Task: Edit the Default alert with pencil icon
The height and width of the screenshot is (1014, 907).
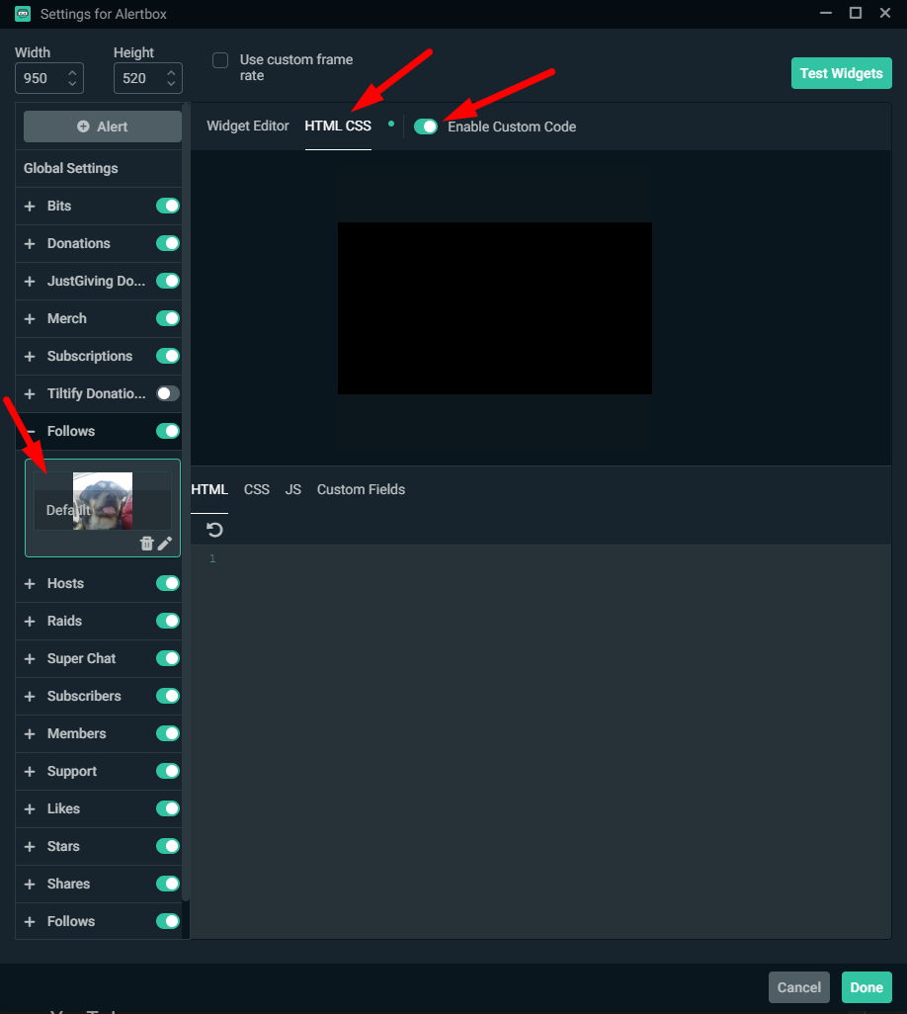Action: pos(165,544)
